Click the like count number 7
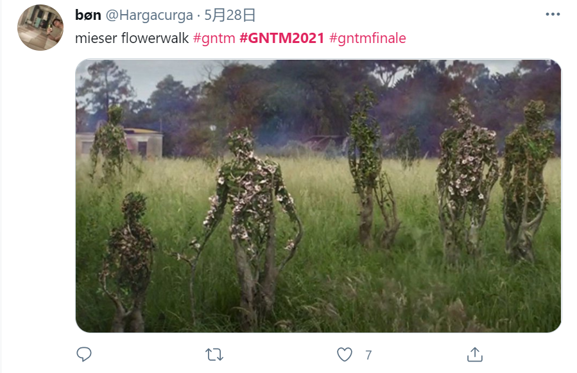 [x=368, y=355]
